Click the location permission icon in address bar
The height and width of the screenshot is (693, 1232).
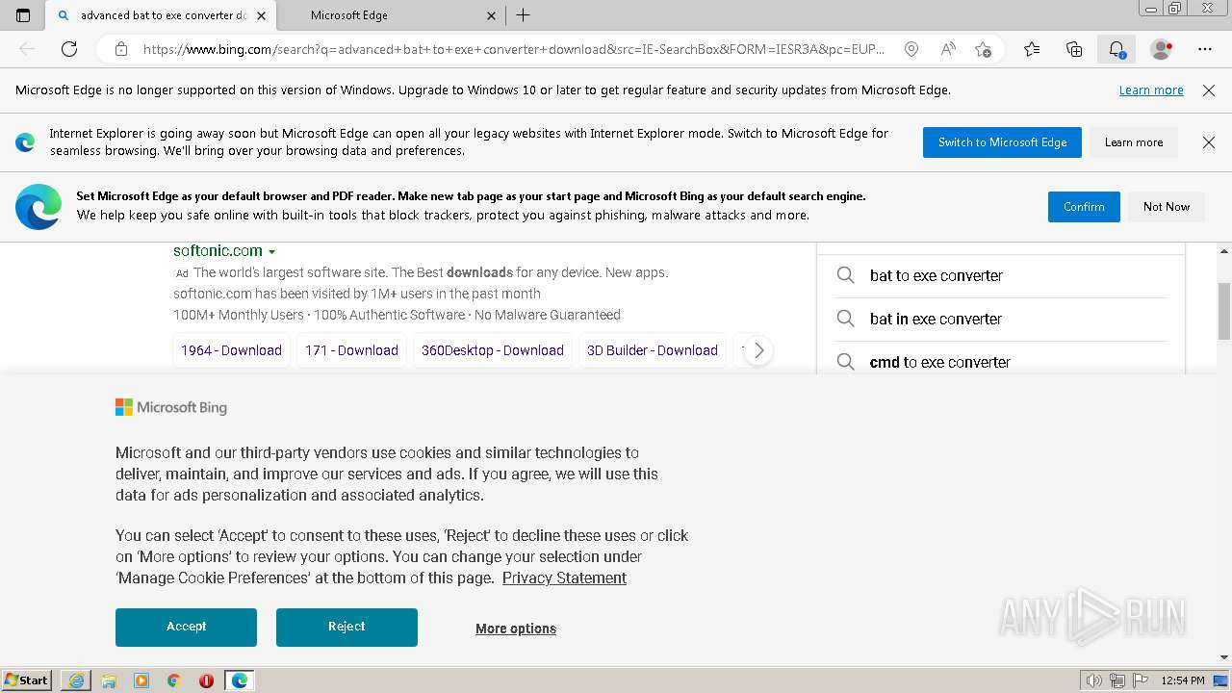(911, 49)
